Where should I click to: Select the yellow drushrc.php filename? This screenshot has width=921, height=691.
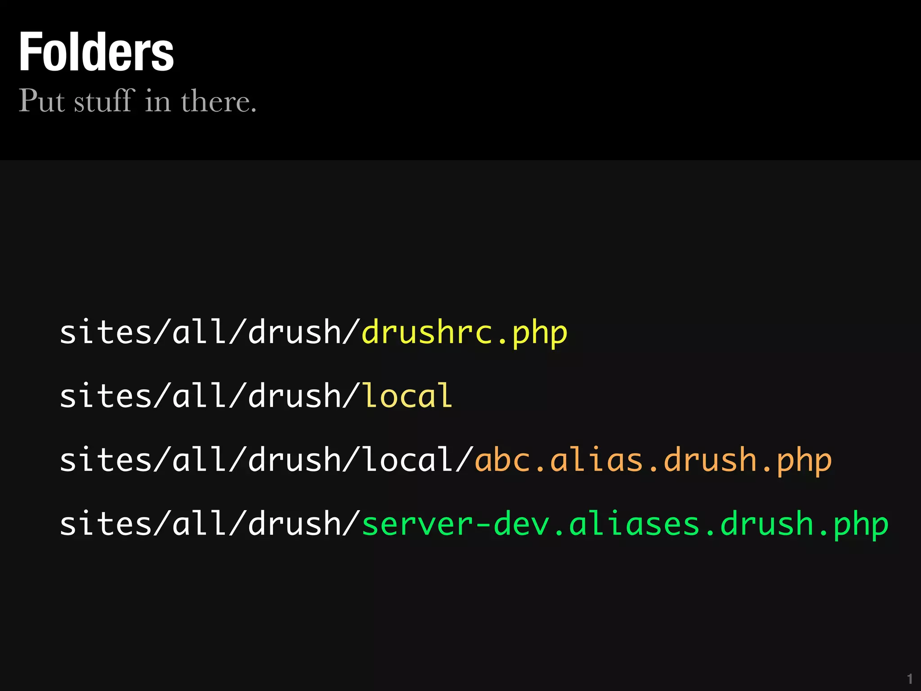[x=464, y=333]
